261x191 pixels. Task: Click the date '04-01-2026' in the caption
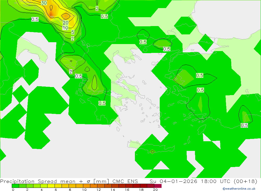(179, 181)
